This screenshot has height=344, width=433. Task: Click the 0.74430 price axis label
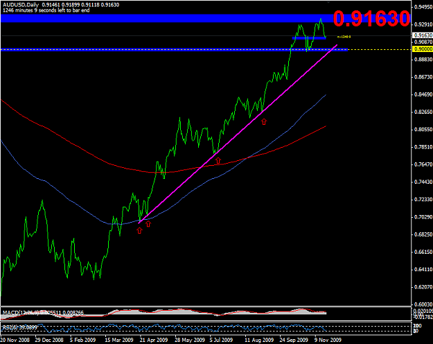click(x=423, y=182)
